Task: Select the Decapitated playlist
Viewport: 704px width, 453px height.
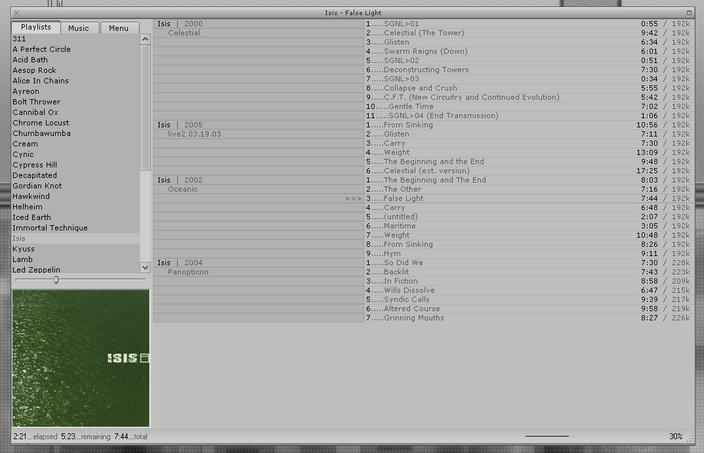Action: coord(76,175)
